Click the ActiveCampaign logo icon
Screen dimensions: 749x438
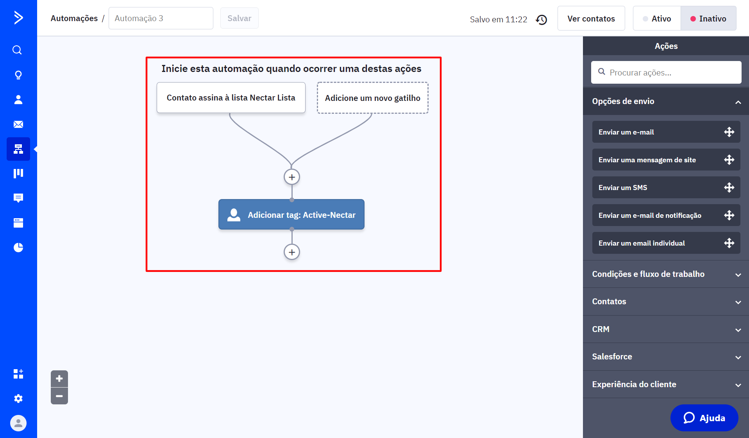point(18,18)
